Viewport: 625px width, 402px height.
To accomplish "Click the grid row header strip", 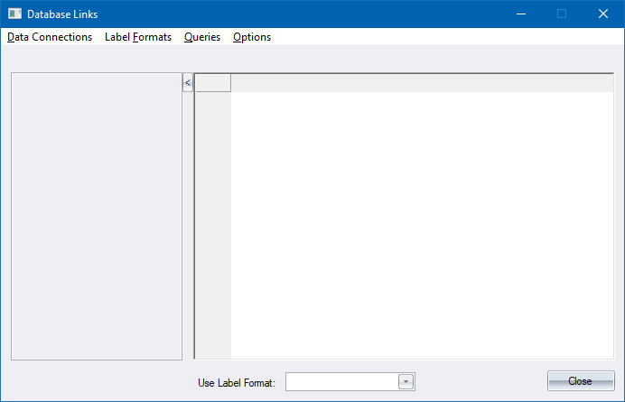I will pyautogui.click(x=213, y=224).
